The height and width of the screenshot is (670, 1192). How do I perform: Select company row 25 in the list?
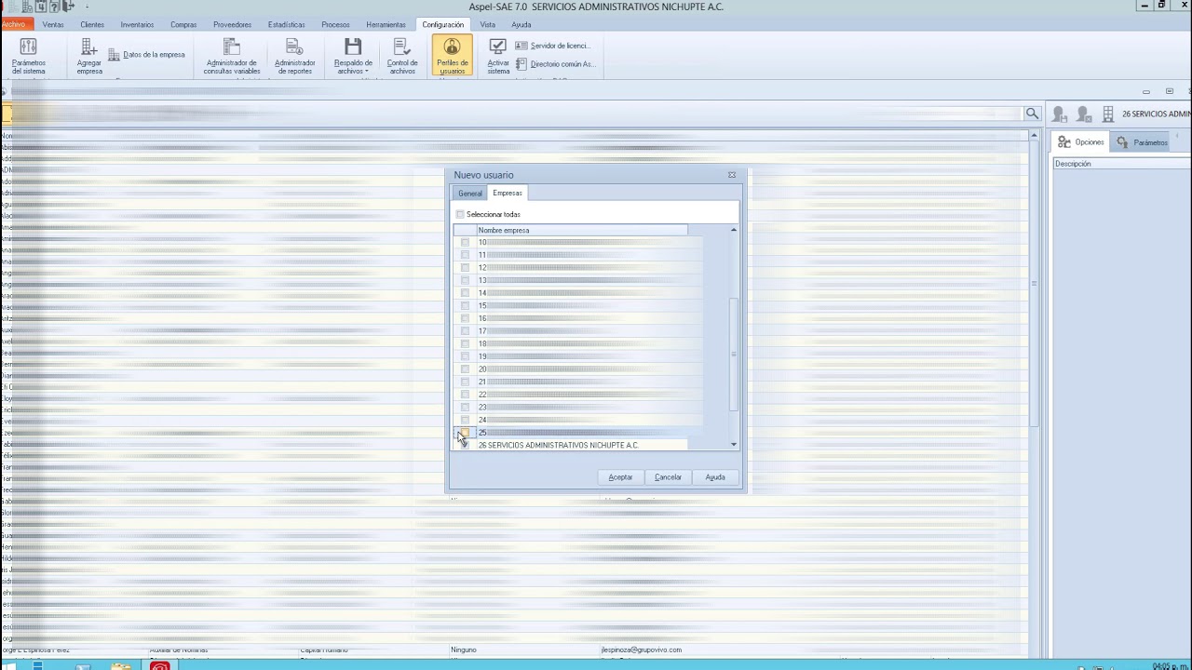tap(571, 433)
